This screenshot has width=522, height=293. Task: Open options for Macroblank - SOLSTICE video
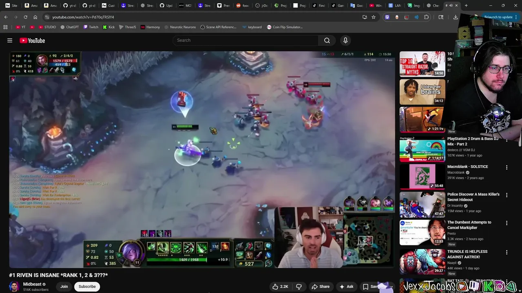(x=507, y=167)
